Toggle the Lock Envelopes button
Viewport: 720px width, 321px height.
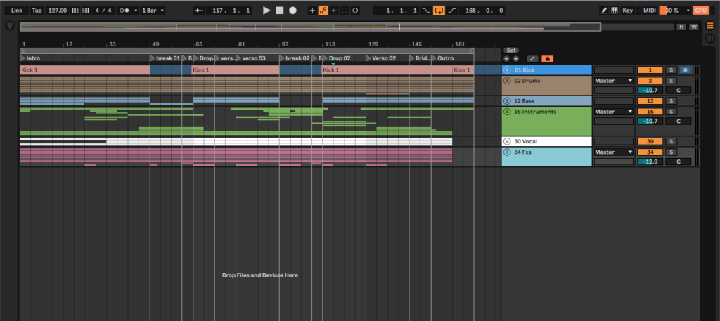tap(547, 58)
